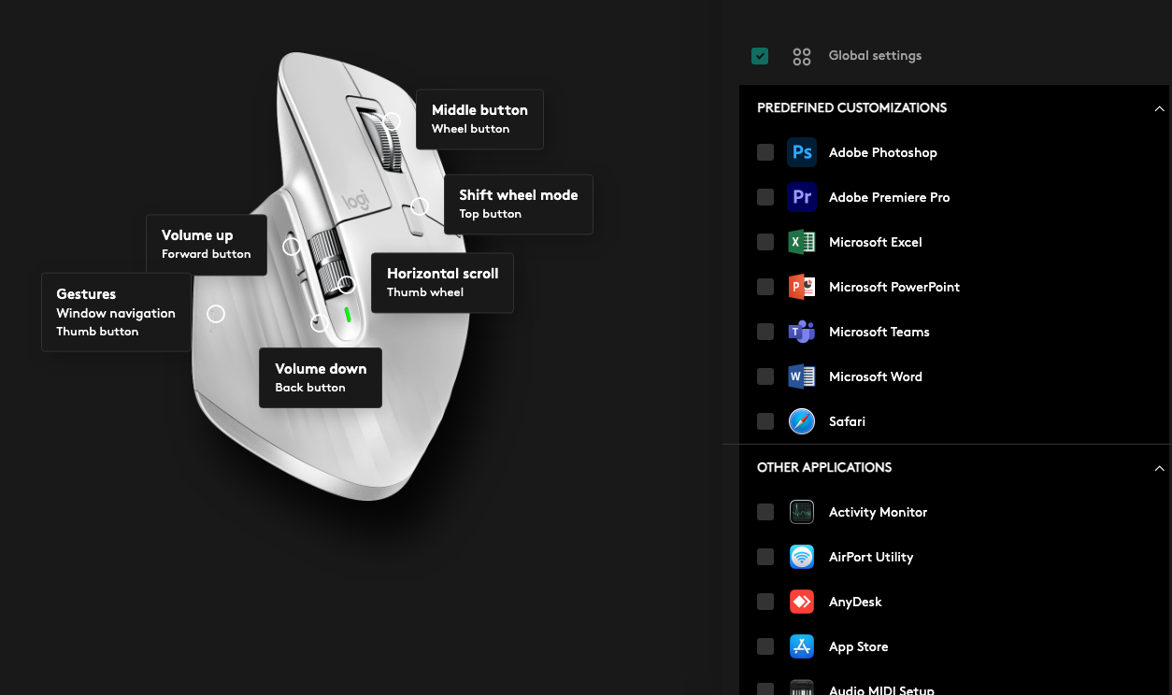Select the forward button hotspot on the mouse
The width and height of the screenshot is (1172, 695).
point(292,247)
